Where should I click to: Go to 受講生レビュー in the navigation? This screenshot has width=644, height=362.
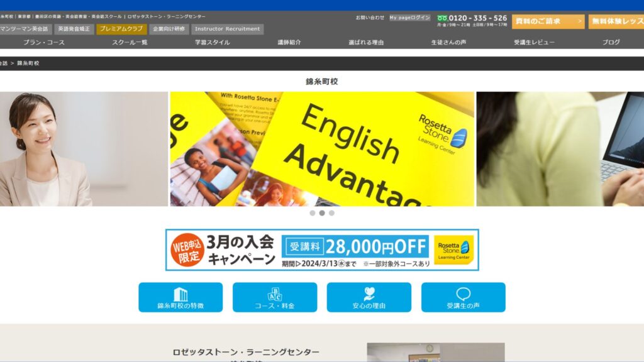tap(535, 42)
